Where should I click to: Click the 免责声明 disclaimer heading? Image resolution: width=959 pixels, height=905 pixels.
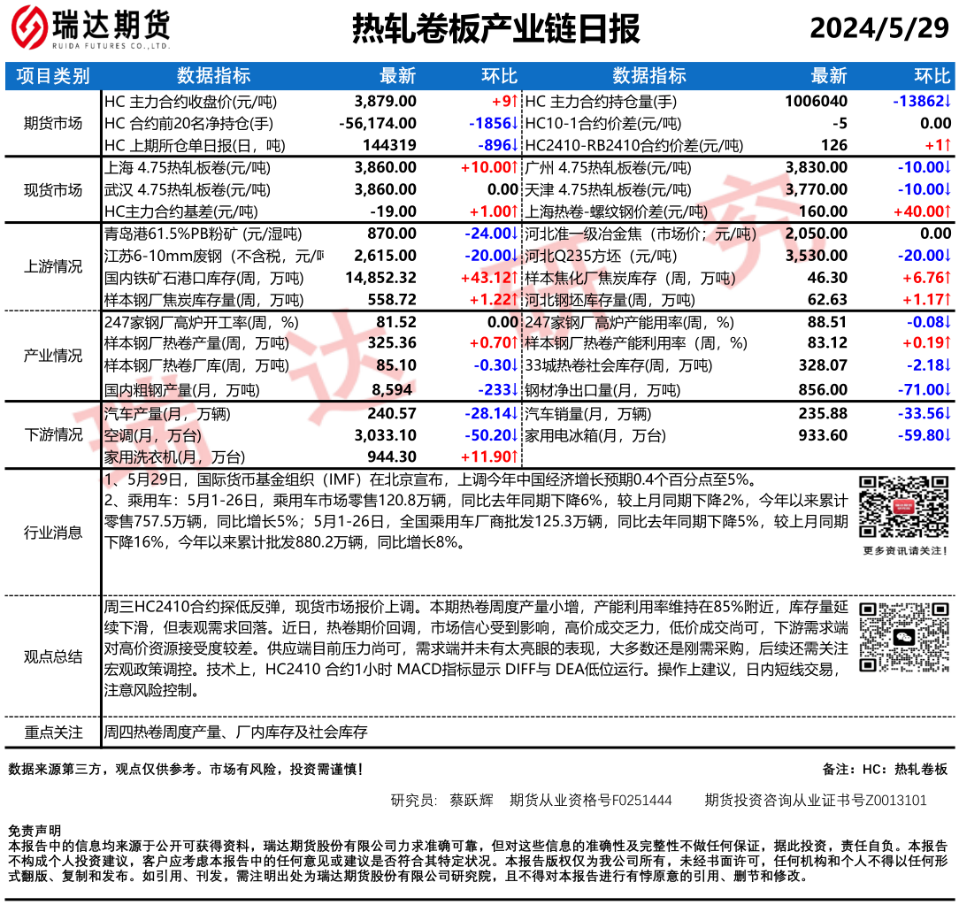(35, 831)
